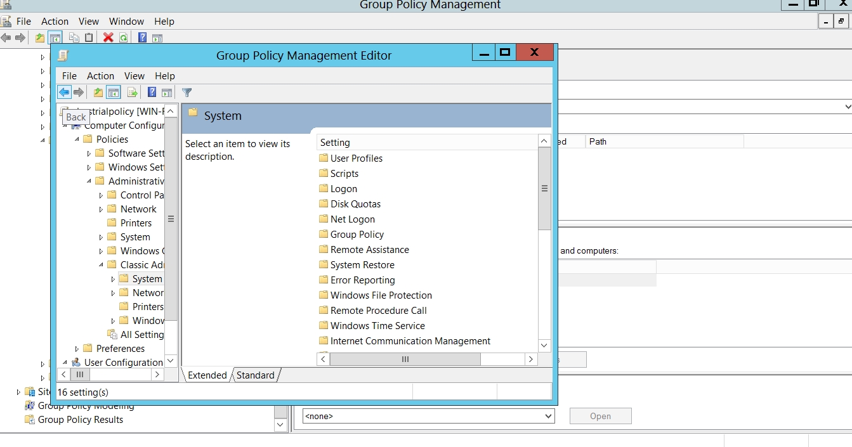
Task: Click the red X Delete icon
Action: tap(108, 37)
